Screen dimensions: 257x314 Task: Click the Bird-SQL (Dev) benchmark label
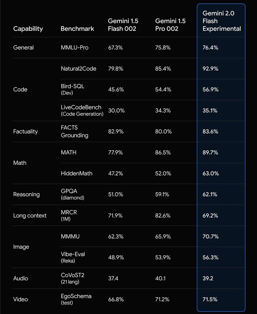[x=72, y=89]
